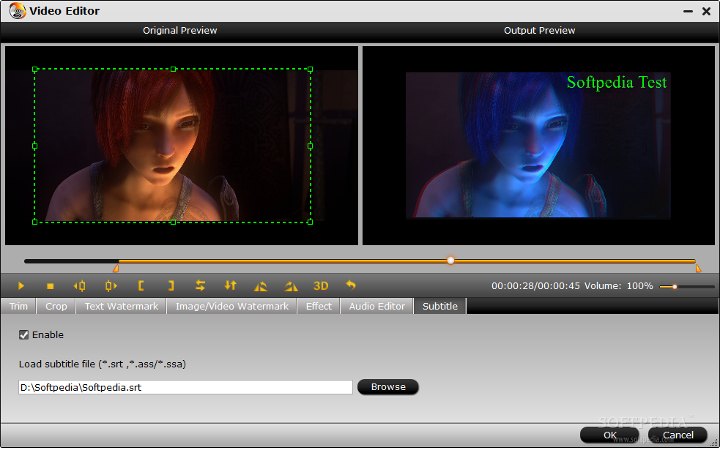The height and width of the screenshot is (453, 720).
Task: Select the trim start marker on the timeline
Action: tap(116, 268)
